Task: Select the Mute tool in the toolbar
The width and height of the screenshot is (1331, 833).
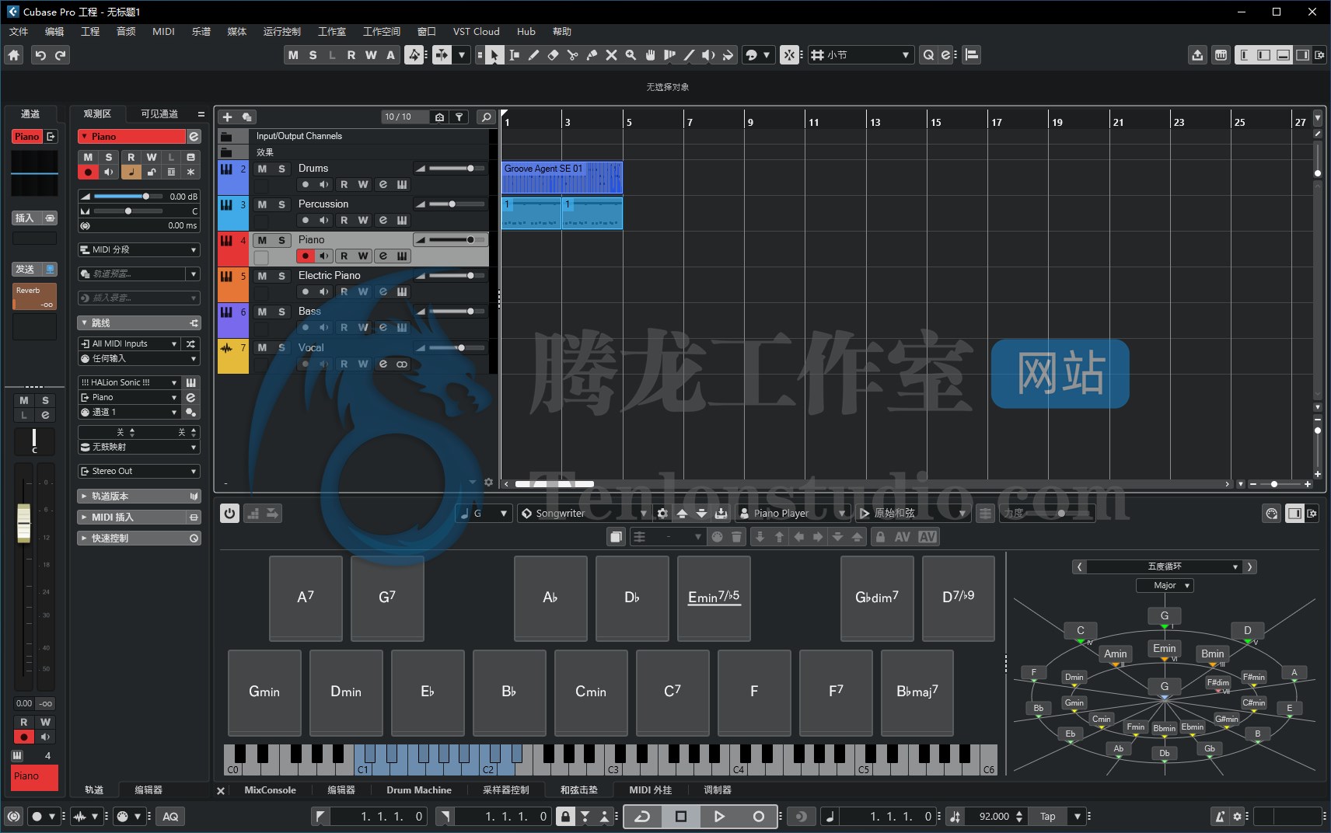Action: click(x=611, y=55)
